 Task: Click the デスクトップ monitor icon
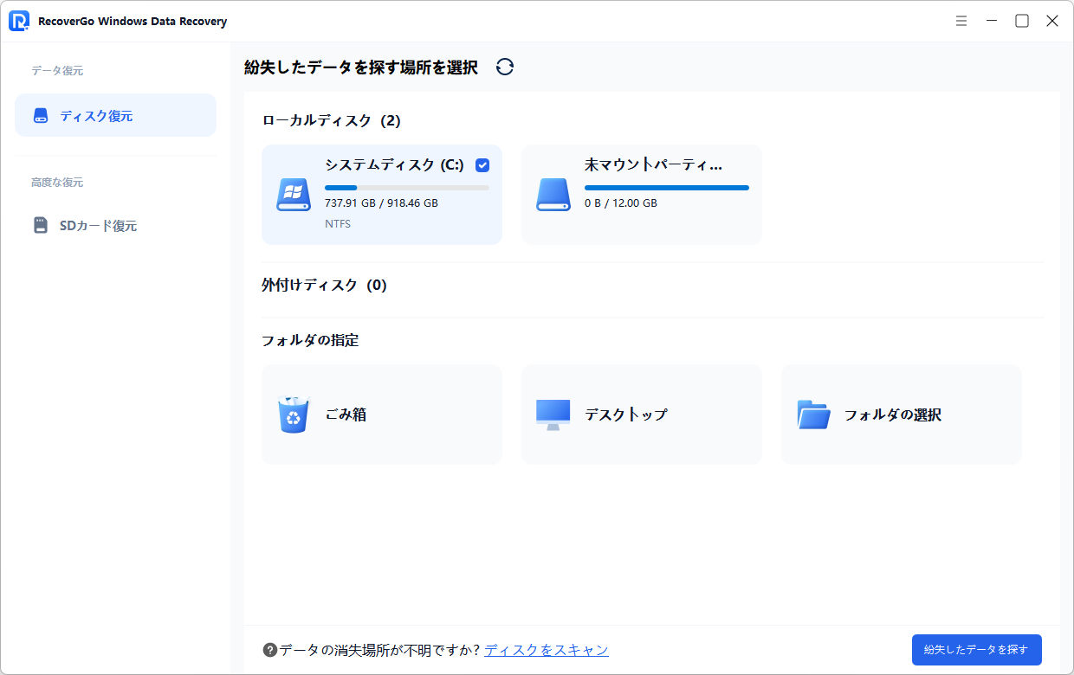pyautogui.click(x=553, y=414)
